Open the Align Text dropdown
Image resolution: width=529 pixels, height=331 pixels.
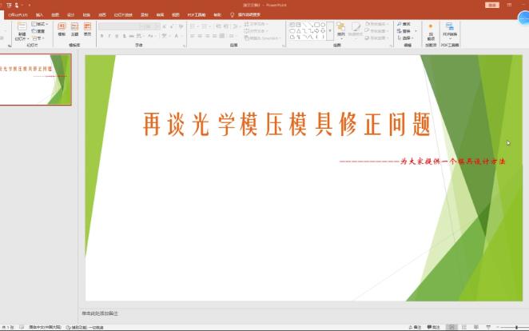click(x=256, y=31)
